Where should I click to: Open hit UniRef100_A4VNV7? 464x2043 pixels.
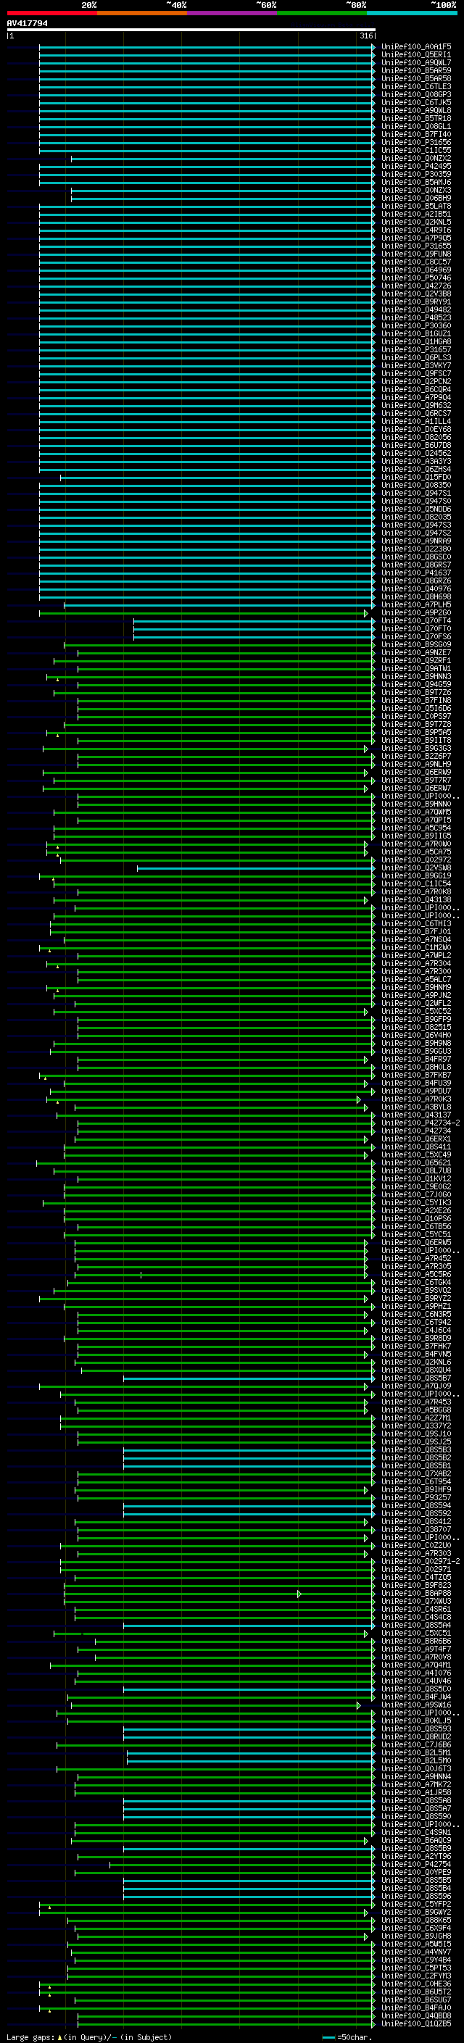416,1952
